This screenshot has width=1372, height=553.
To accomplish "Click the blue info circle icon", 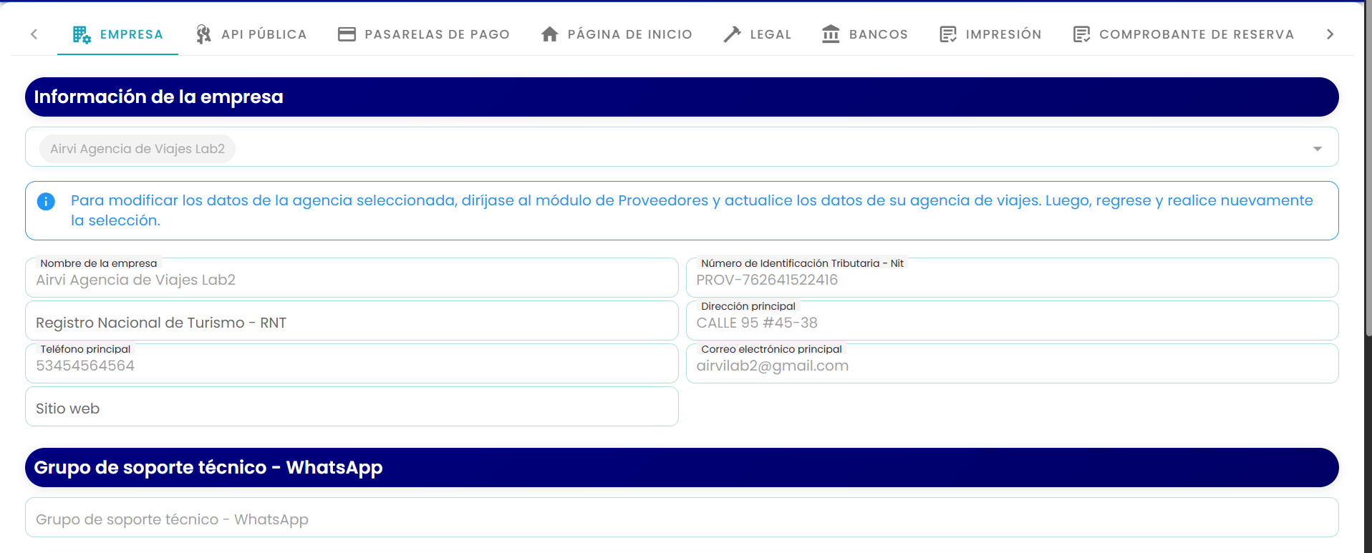I will point(46,202).
